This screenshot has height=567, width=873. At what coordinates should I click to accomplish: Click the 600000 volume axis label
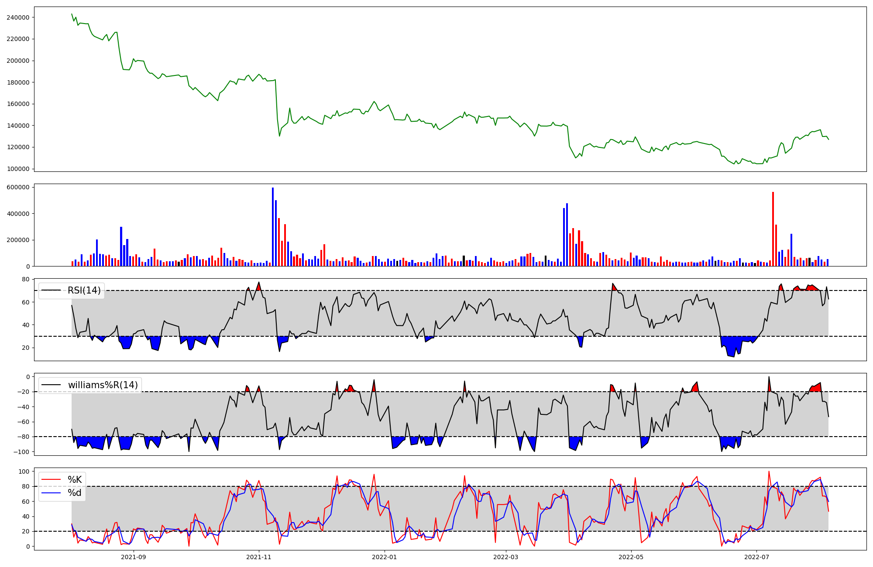point(18,188)
